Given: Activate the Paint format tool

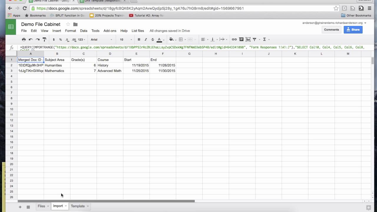Looking at the screenshot, I should point(44,39).
